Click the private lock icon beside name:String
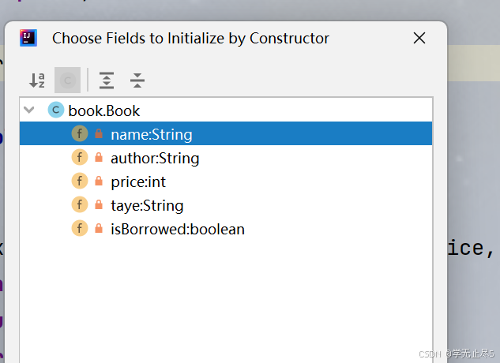The width and height of the screenshot is (500, 363). [99, 134]
